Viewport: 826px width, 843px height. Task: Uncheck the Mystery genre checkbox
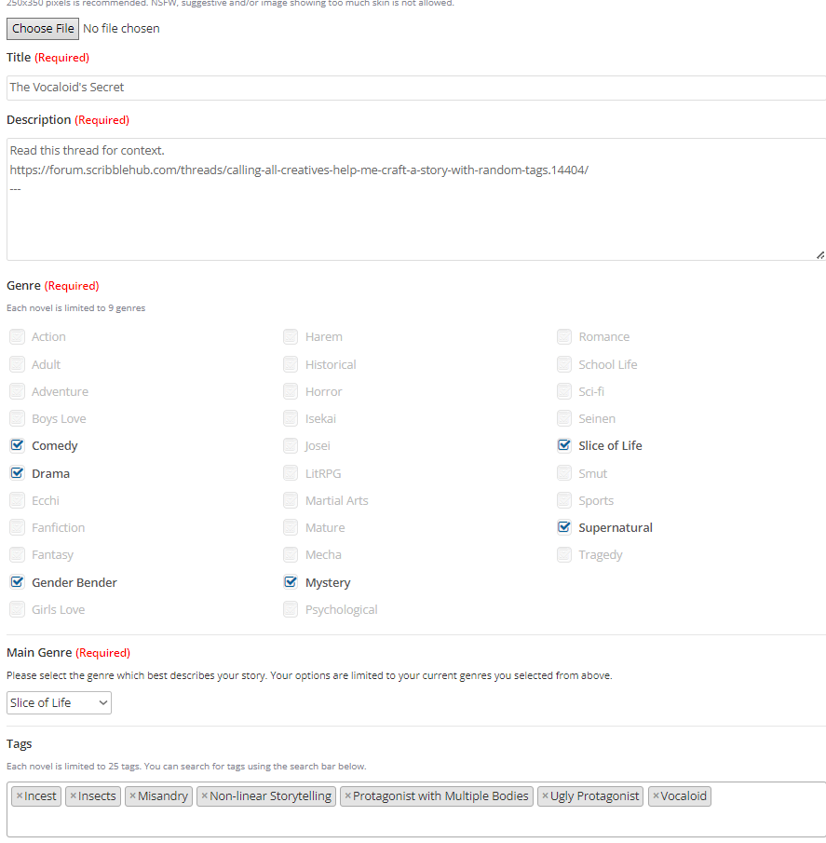[x=291, y=582]
